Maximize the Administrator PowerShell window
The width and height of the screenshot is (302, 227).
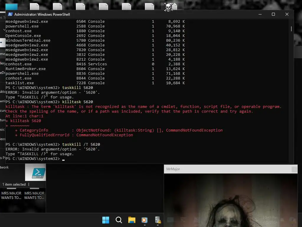click(x=273, y=14)
